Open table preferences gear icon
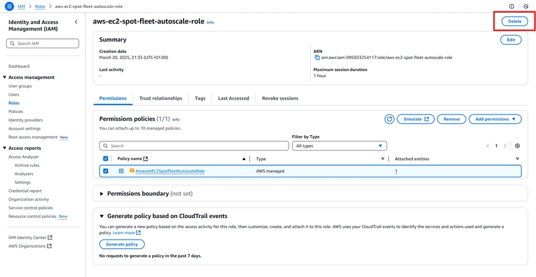The width and height of the screenshot is (536, 277). tap(517, 146)
